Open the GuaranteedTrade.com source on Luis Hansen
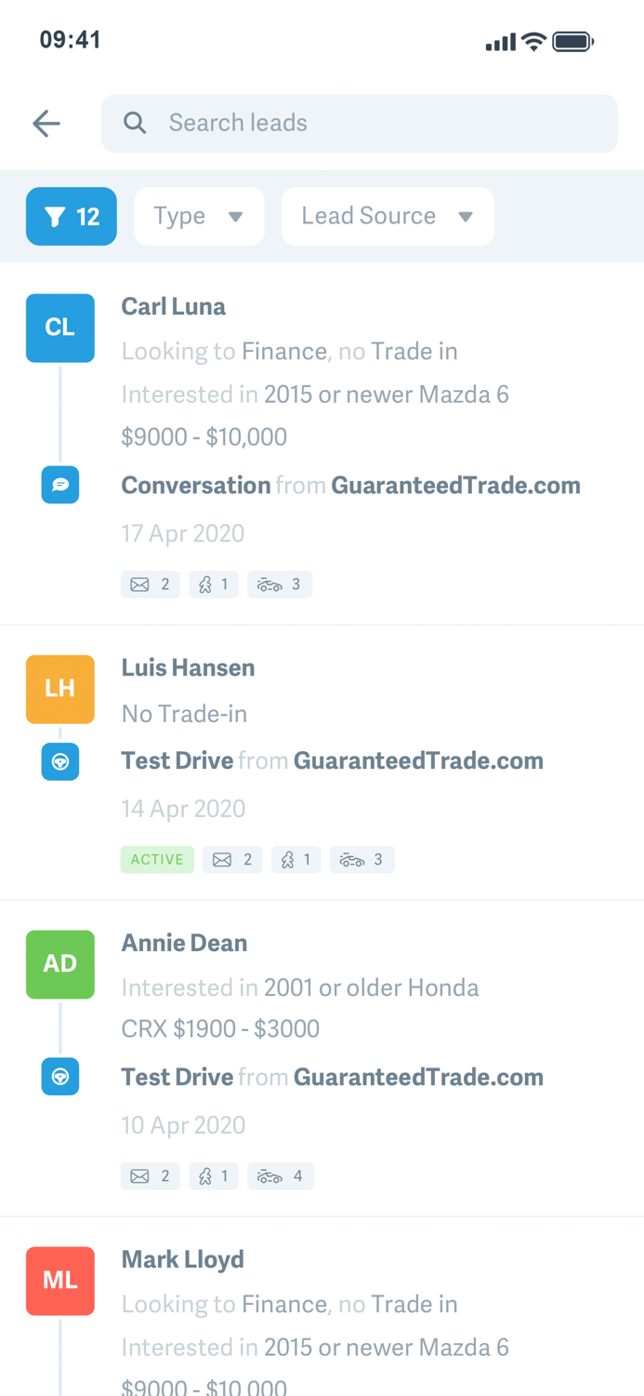 418,760
